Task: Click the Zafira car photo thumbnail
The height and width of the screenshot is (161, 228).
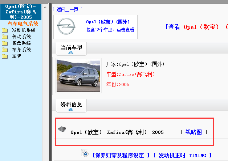Action: click(78, 76)
